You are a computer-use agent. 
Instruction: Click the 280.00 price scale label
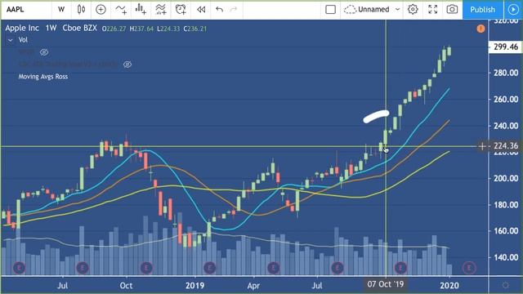pos(506,73)
